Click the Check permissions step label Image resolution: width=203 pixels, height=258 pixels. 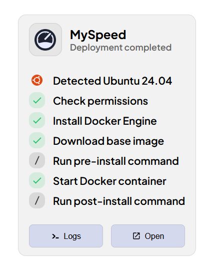click(x=100, y=101)
